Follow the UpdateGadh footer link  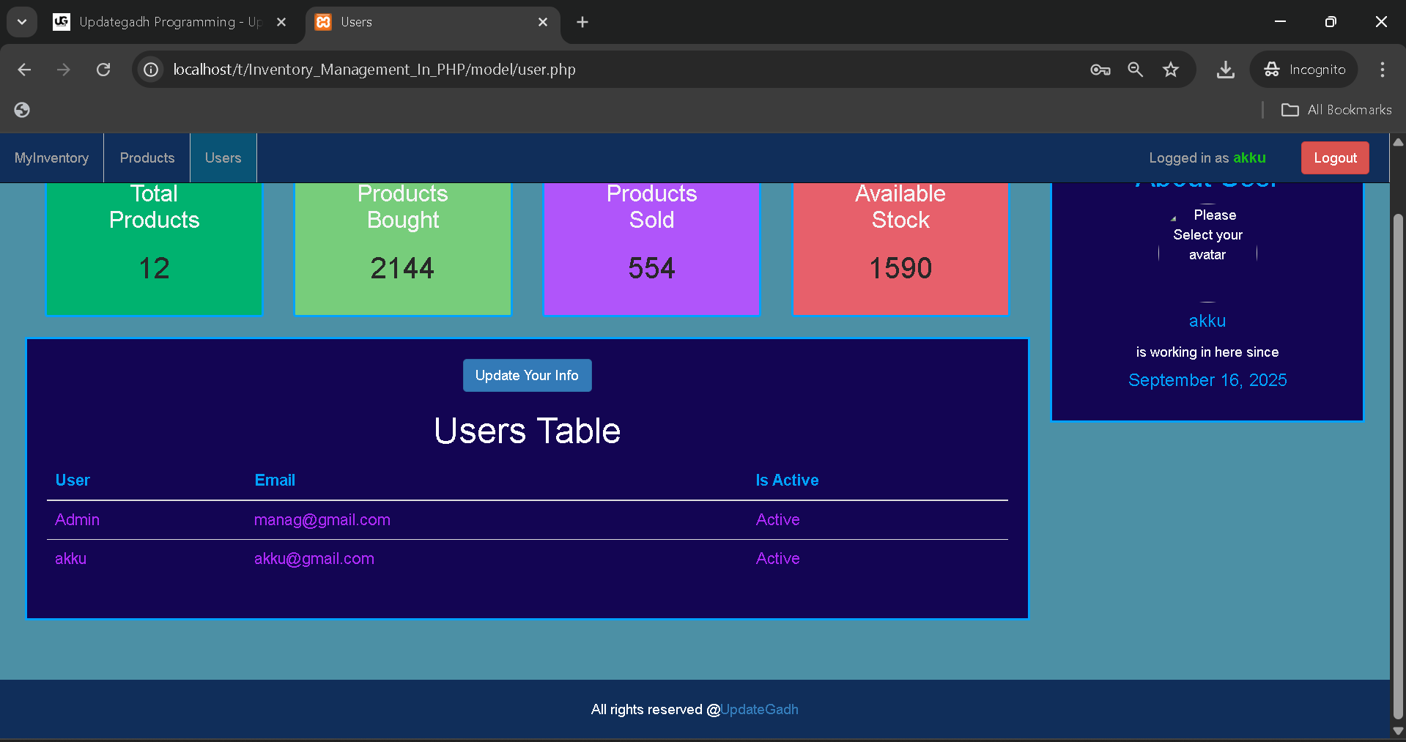[x=759, y=710]
